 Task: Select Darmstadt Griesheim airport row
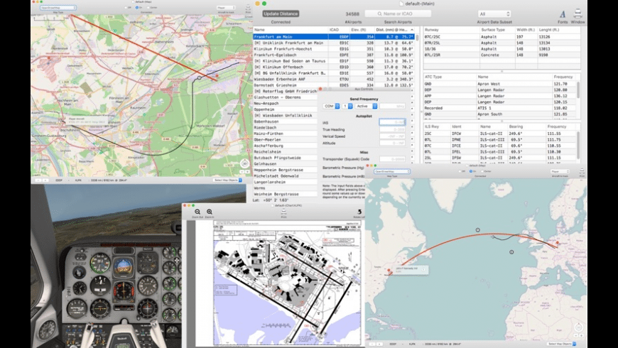[333, 85]
